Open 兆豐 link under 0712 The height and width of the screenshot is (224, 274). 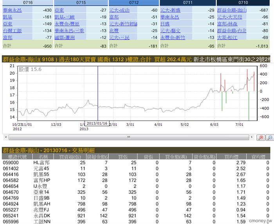pos(114,30)
